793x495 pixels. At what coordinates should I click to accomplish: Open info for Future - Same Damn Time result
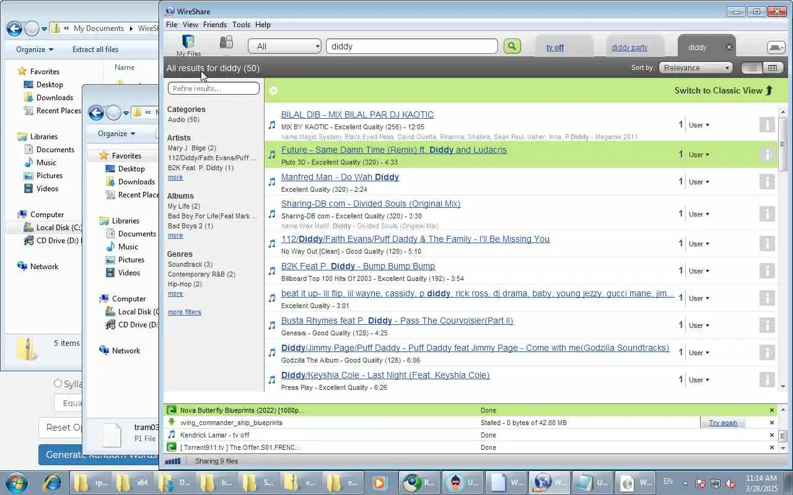point(767,155)
